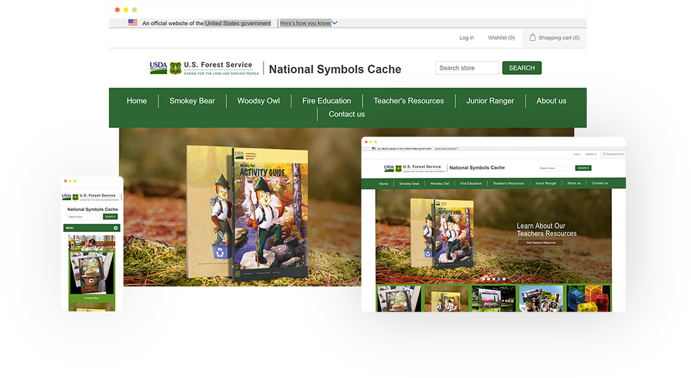The width and height of the screenshot is (691, 378).
Task: Open the Home menu in the large window
Action: [137, 101]
